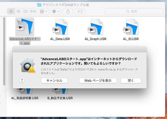
Task: Click the キャンセル button in dialog
Action: (x=54, y=81)
